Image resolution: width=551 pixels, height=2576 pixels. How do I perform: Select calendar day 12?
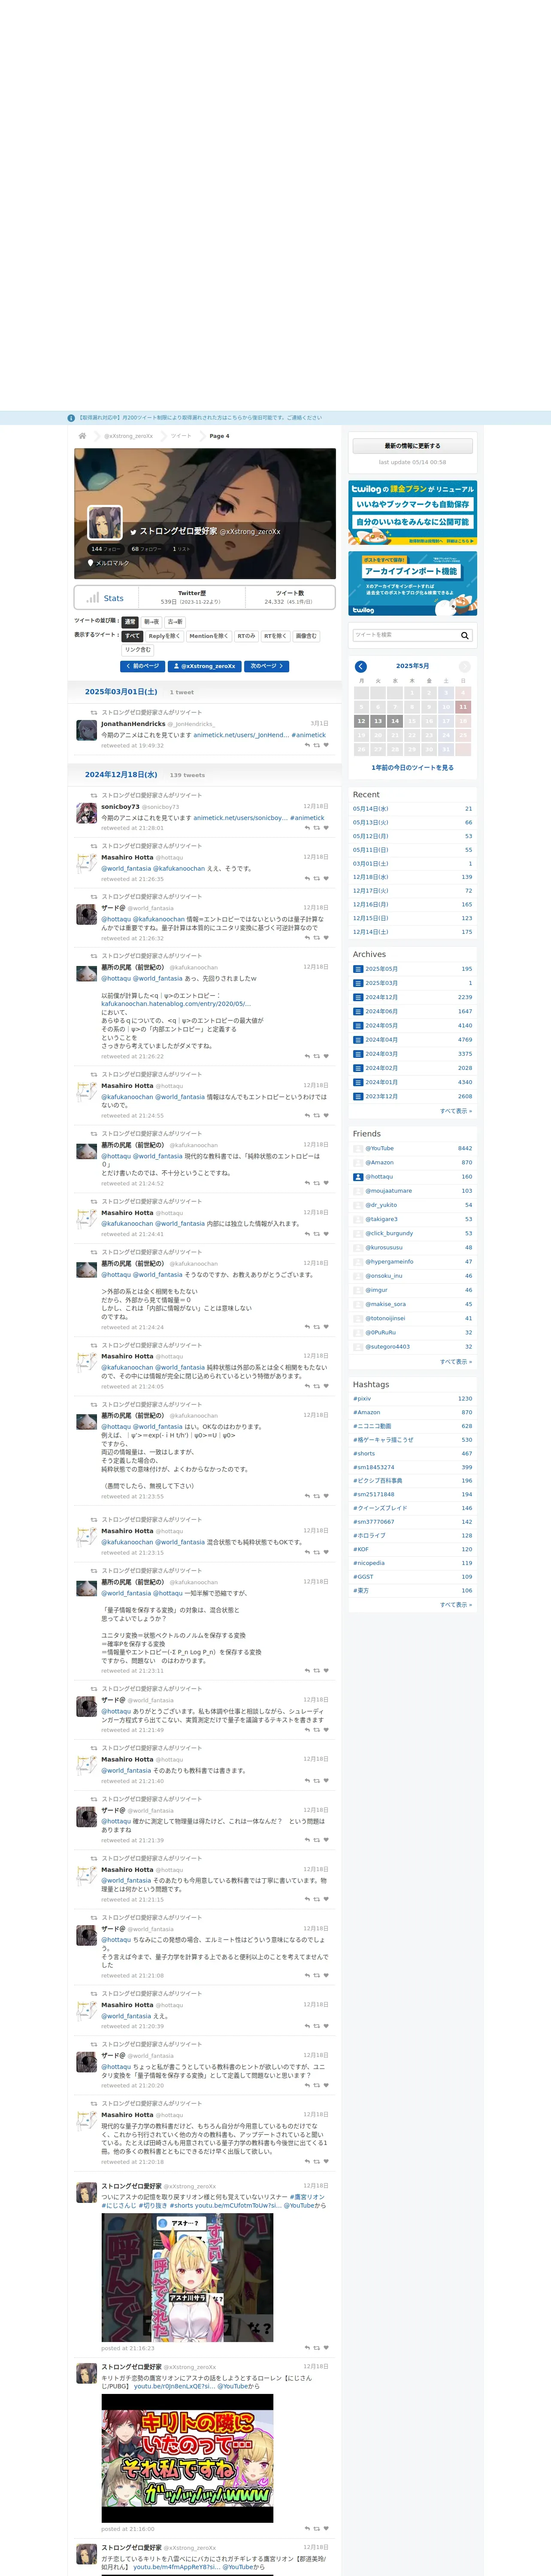point(361,721)
